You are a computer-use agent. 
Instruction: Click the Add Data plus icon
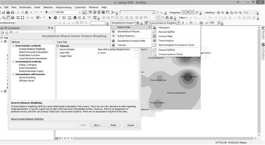click(x=46, y=12)
